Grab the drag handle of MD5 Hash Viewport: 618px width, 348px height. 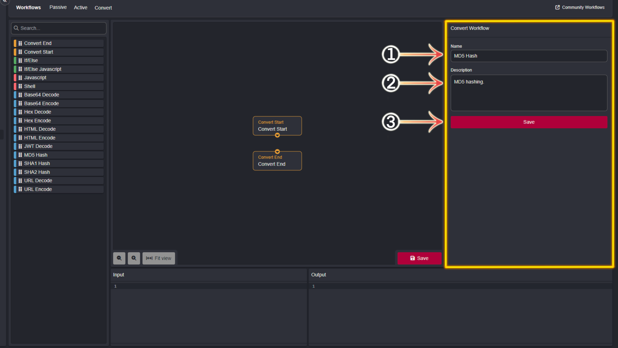pyautogui.click(x=20, y=155)
